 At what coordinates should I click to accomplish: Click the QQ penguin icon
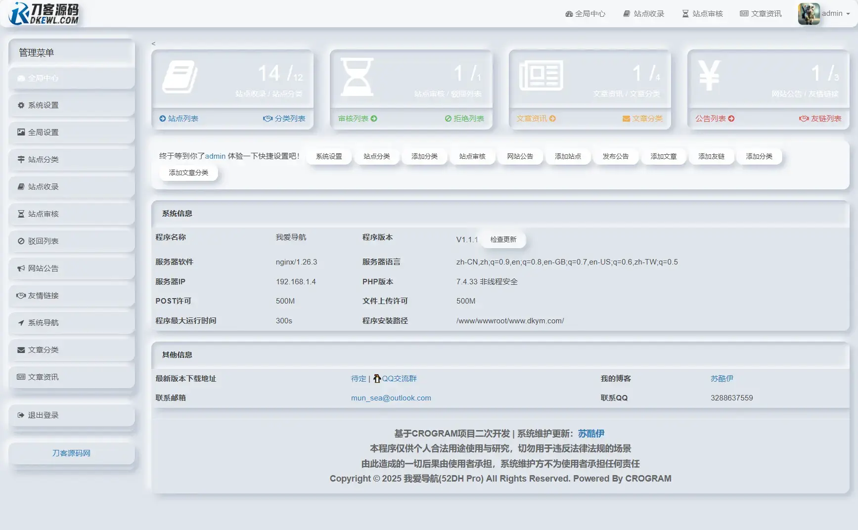377,379
